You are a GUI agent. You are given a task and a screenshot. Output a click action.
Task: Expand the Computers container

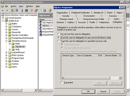pos(6,26)
